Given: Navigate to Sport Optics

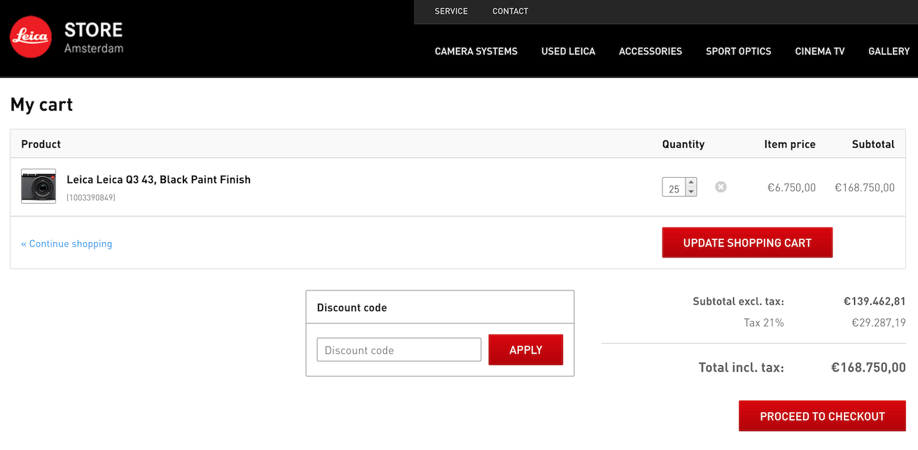Looking at the screenshot, I should (x=738, y=51).
